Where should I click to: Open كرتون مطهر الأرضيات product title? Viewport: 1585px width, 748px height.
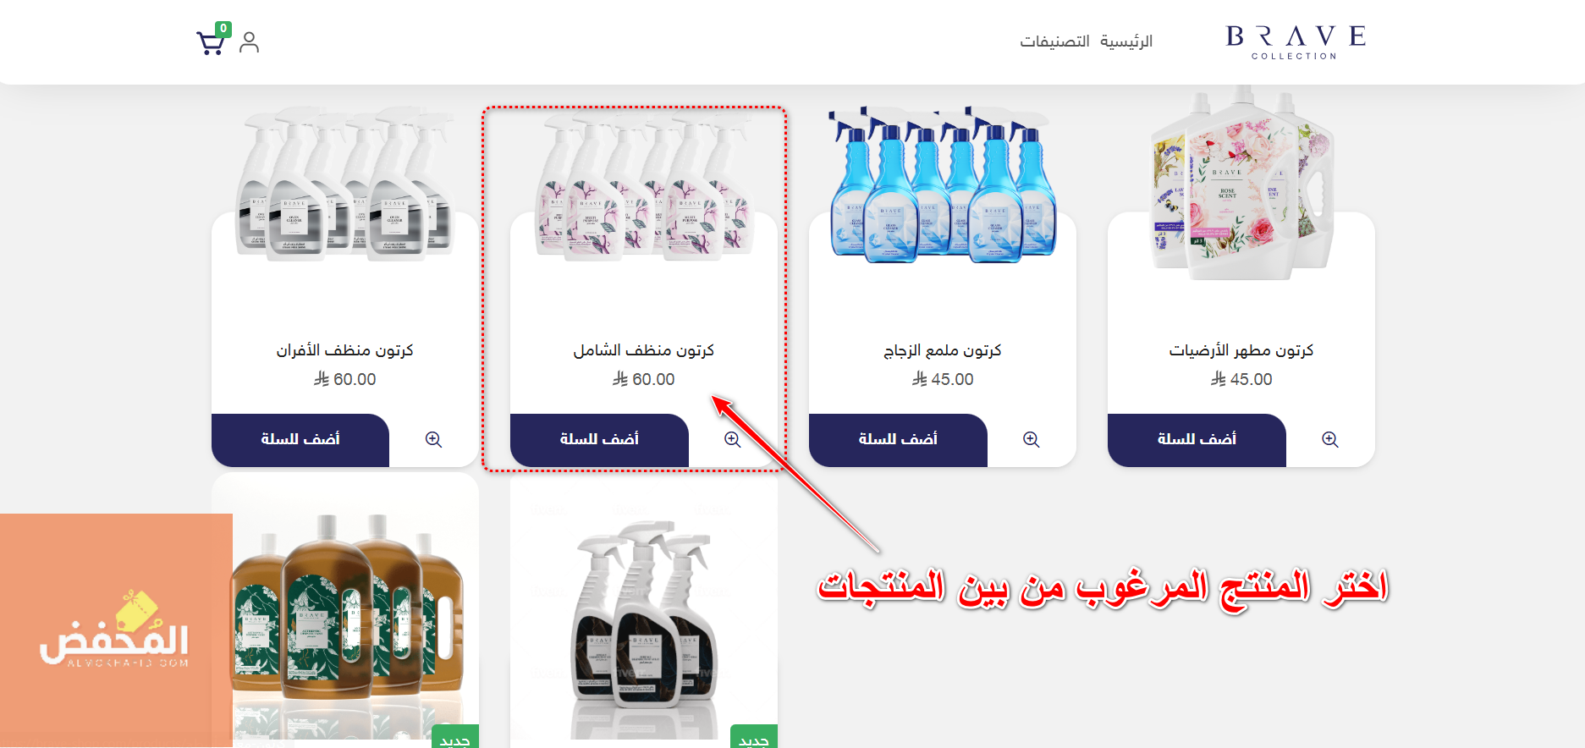1241,350
